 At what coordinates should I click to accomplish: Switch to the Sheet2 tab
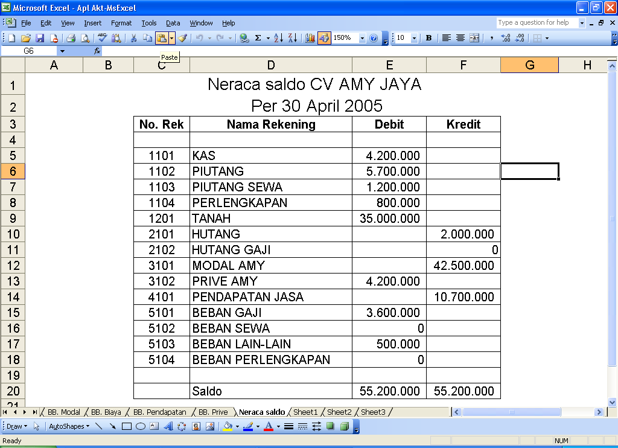[x=339, y=412]
